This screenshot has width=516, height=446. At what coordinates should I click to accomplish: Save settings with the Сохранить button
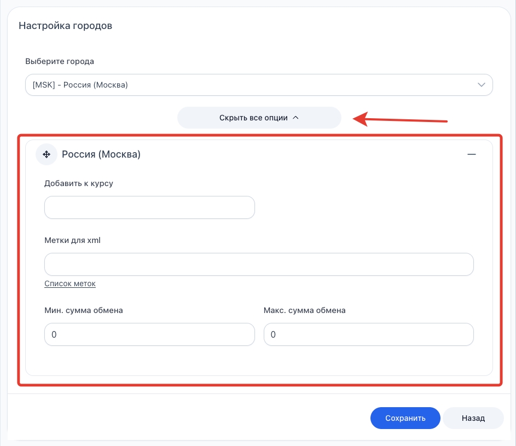[405, 418]
